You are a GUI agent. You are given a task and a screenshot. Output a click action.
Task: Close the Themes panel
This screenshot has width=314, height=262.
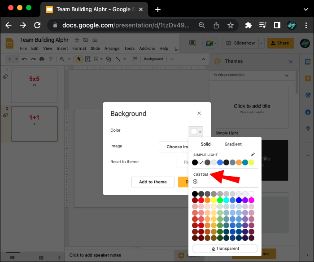[291, 62]
